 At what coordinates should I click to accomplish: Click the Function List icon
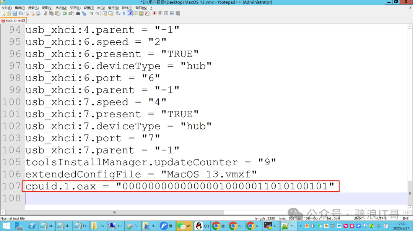click(147, 13)
